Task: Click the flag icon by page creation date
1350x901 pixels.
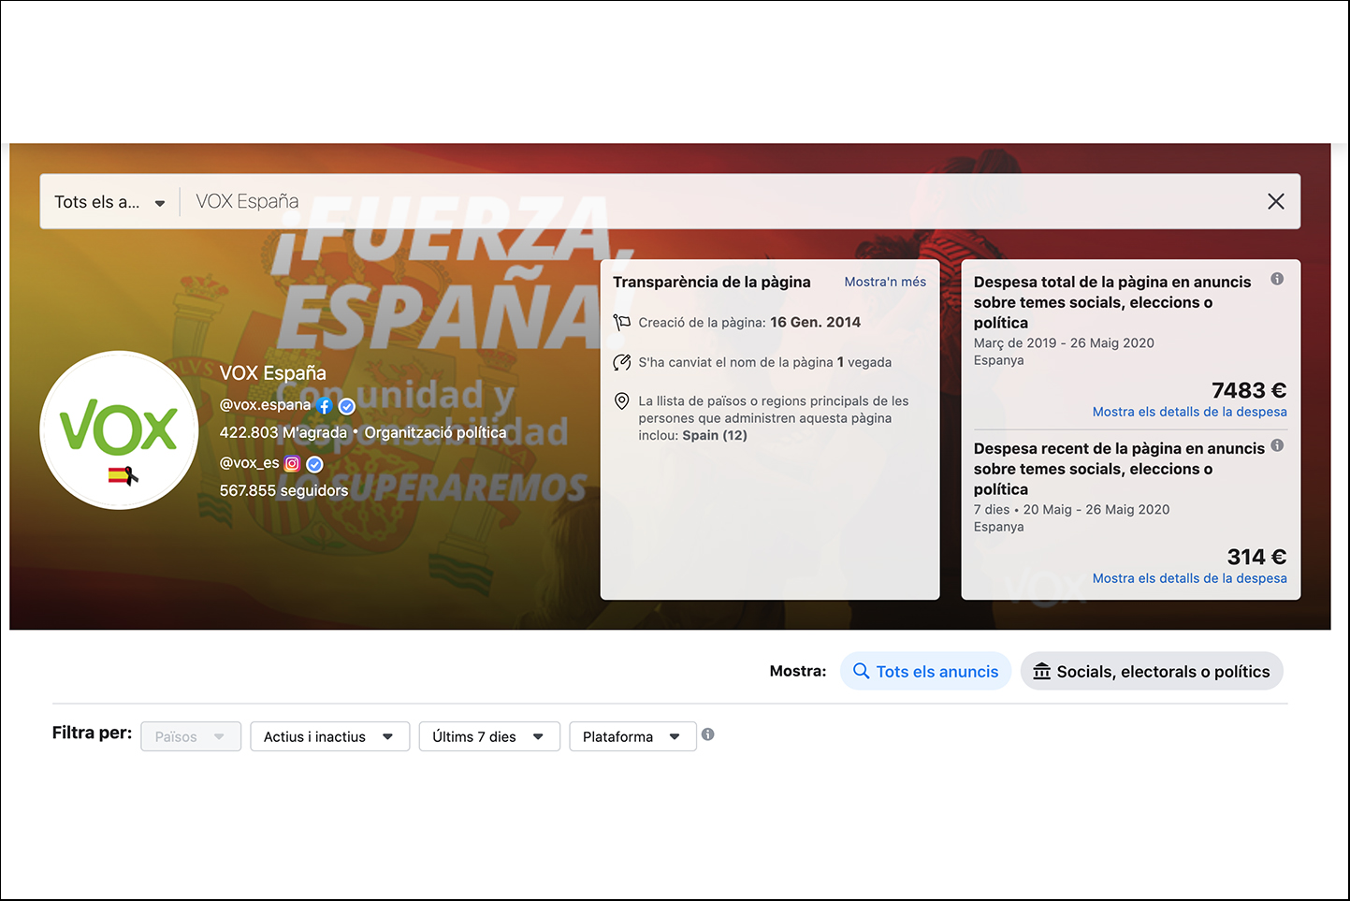Action: pos(622,322)
